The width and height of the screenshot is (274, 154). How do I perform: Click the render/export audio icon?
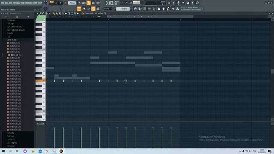pyautogui.click(x=192, y=3)
